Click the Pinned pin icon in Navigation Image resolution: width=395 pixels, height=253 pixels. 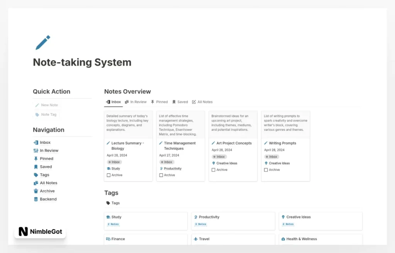point(37,158)
